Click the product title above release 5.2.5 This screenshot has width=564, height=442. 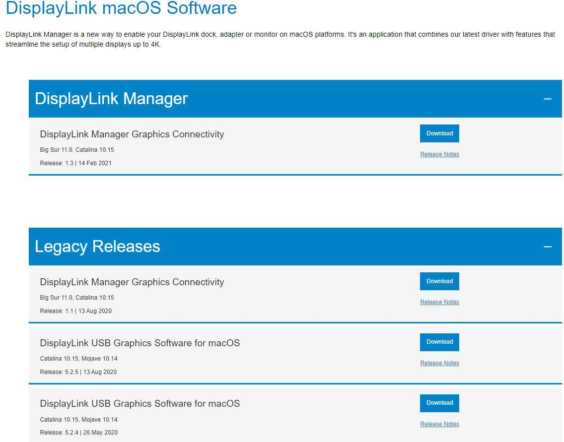coord(140,343)
